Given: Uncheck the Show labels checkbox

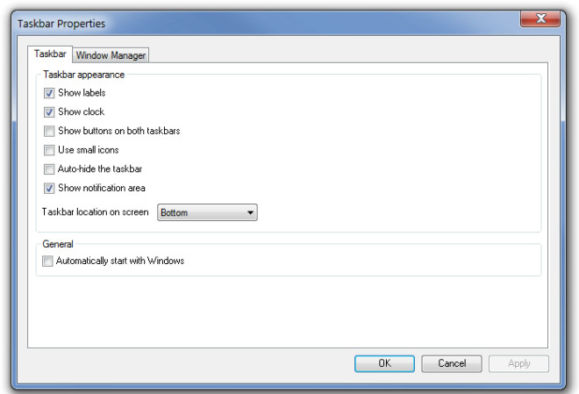Looking at the screenshot, I should pyautogui.click(x=49, y=93).
